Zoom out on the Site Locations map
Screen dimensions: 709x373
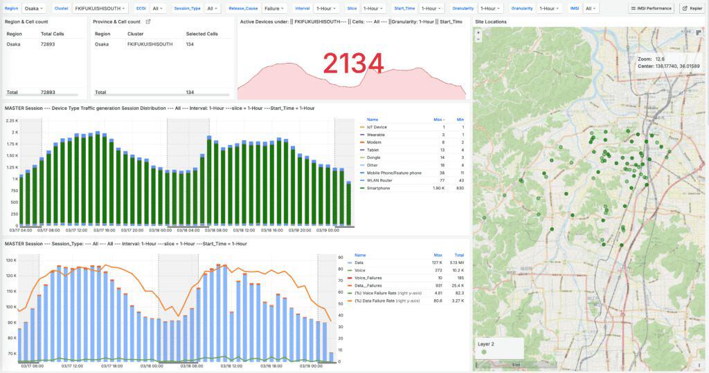(x=478, y=39)
